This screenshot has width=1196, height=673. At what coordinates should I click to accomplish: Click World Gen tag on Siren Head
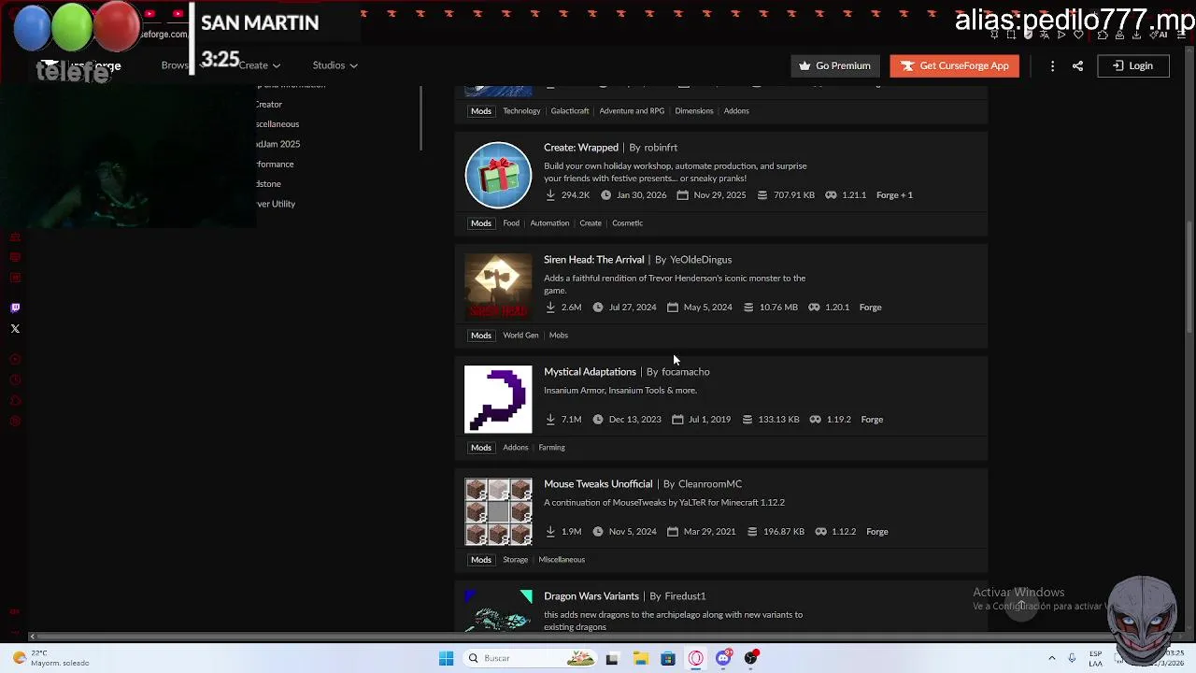tap(520, 336)
